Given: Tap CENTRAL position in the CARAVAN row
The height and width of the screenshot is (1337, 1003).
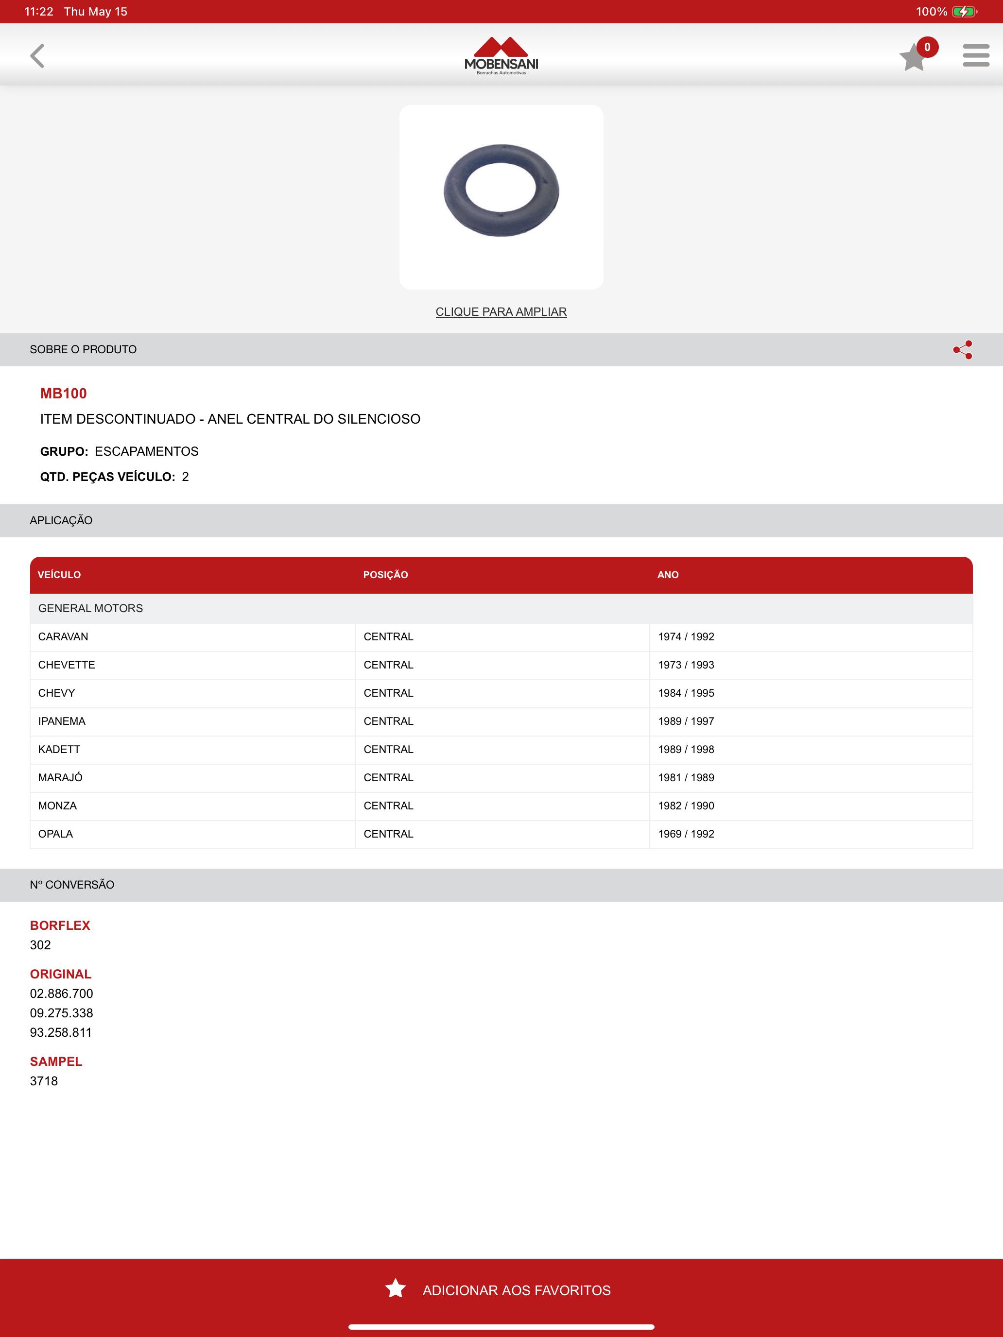Looking at the screenshot, I should click(x=502, y=636).
